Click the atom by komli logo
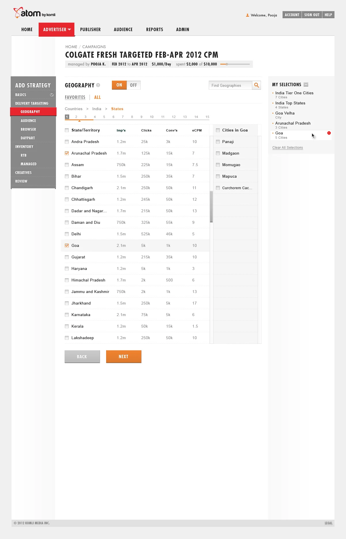The image size is (346, 539). click(x=34, y=13)
